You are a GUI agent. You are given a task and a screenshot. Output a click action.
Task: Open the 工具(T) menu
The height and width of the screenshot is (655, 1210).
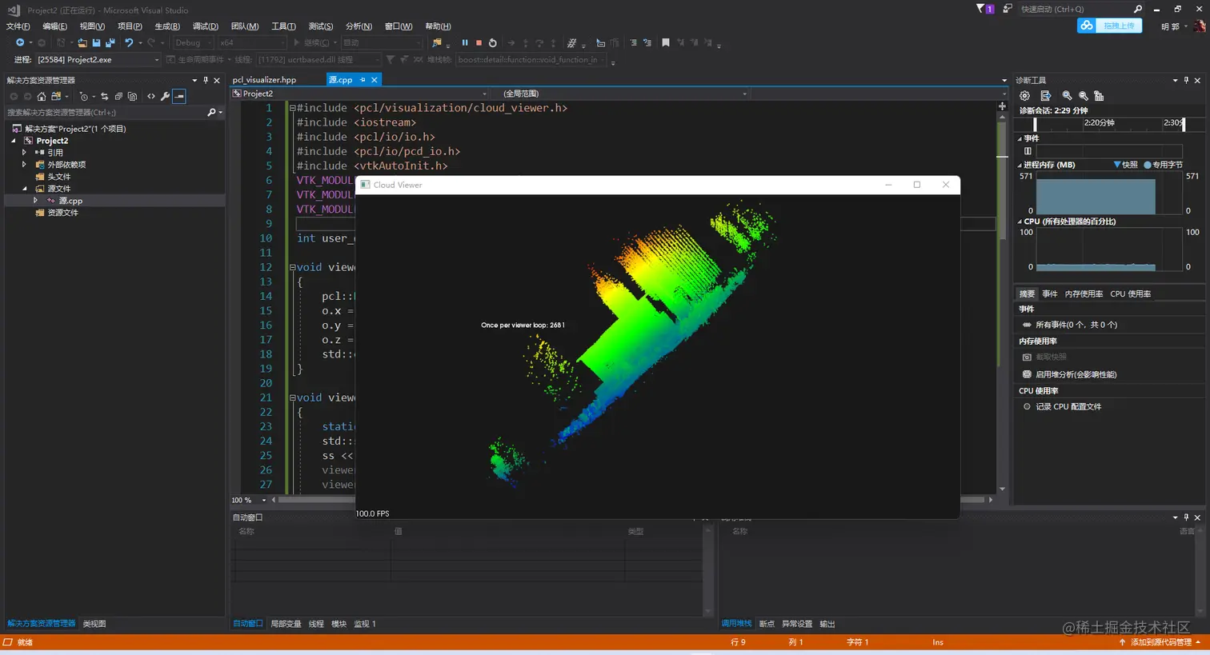(x=283, y=26)
